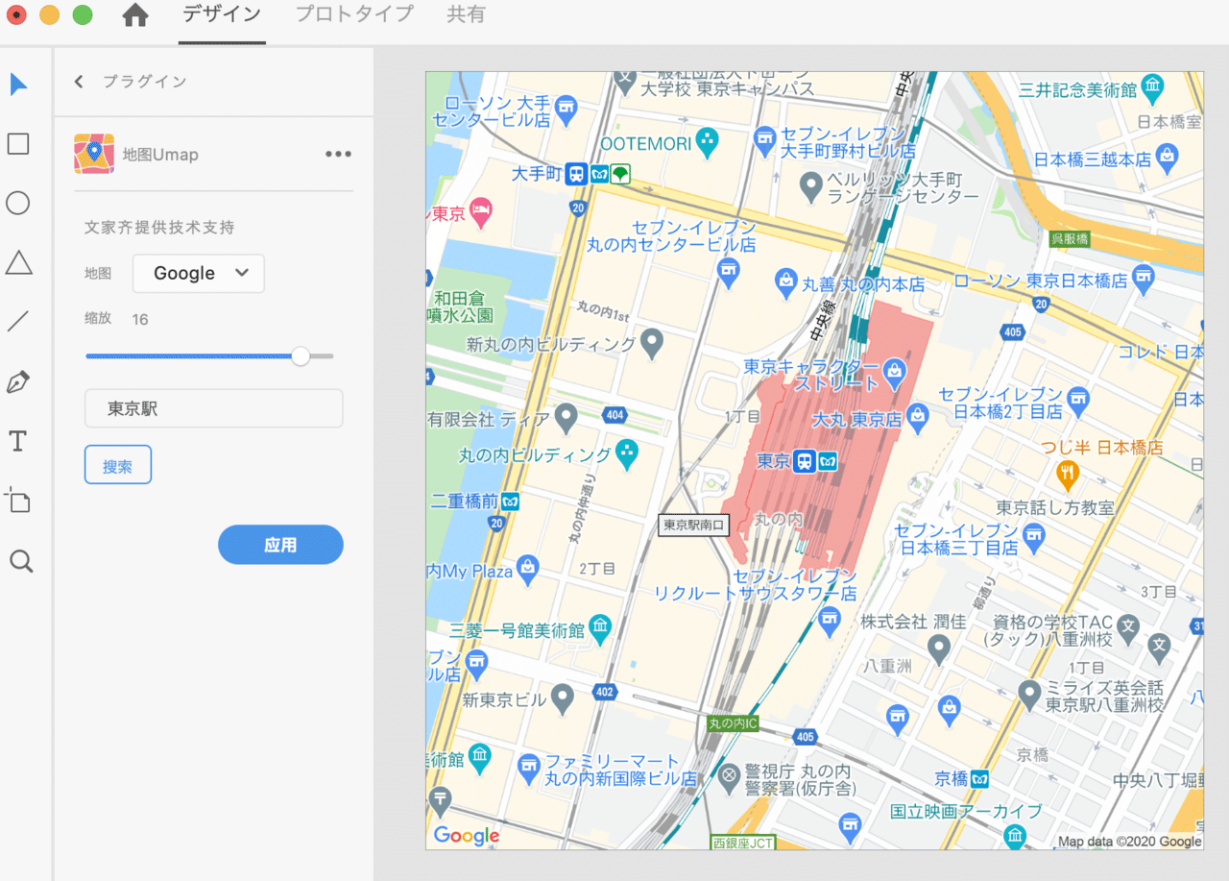Click the 丸の内IC green road sign
Screen dimensions: 1229x881
pos(733,722)
